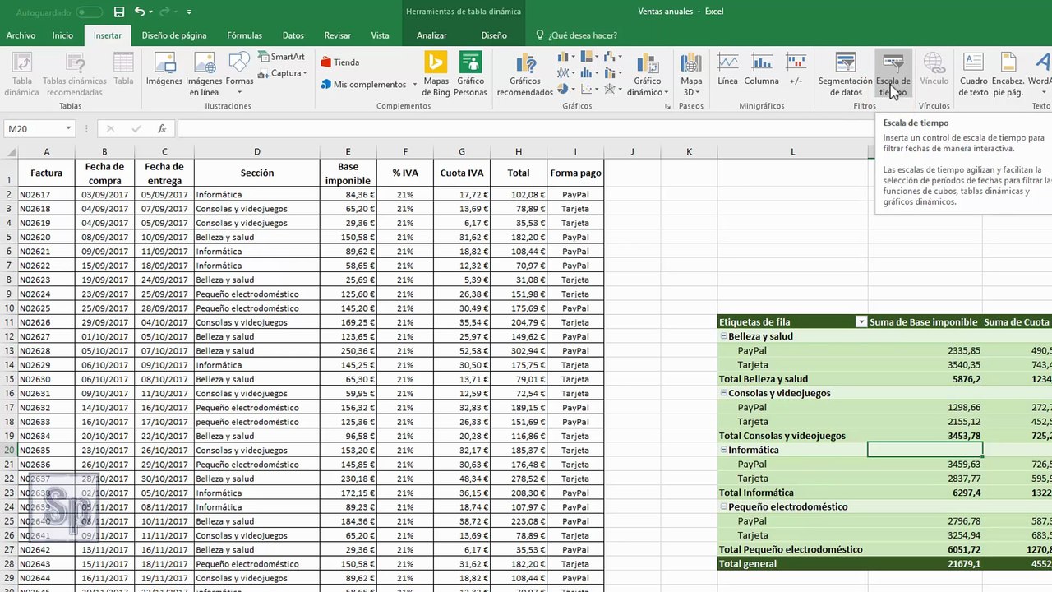Insert a Cuadro de texto
1052x592 pixels.
pos(974,75)
